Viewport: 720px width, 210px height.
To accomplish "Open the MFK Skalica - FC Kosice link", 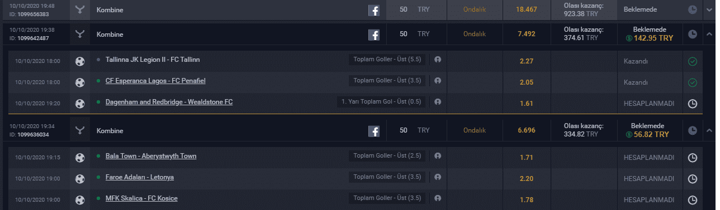I will (141, 198).
